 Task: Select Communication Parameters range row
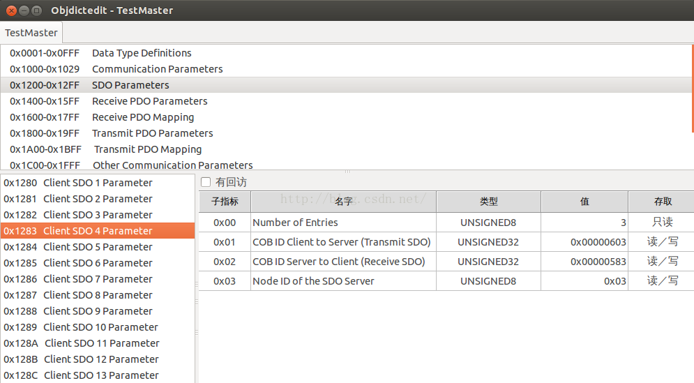(x=346, y=69)
